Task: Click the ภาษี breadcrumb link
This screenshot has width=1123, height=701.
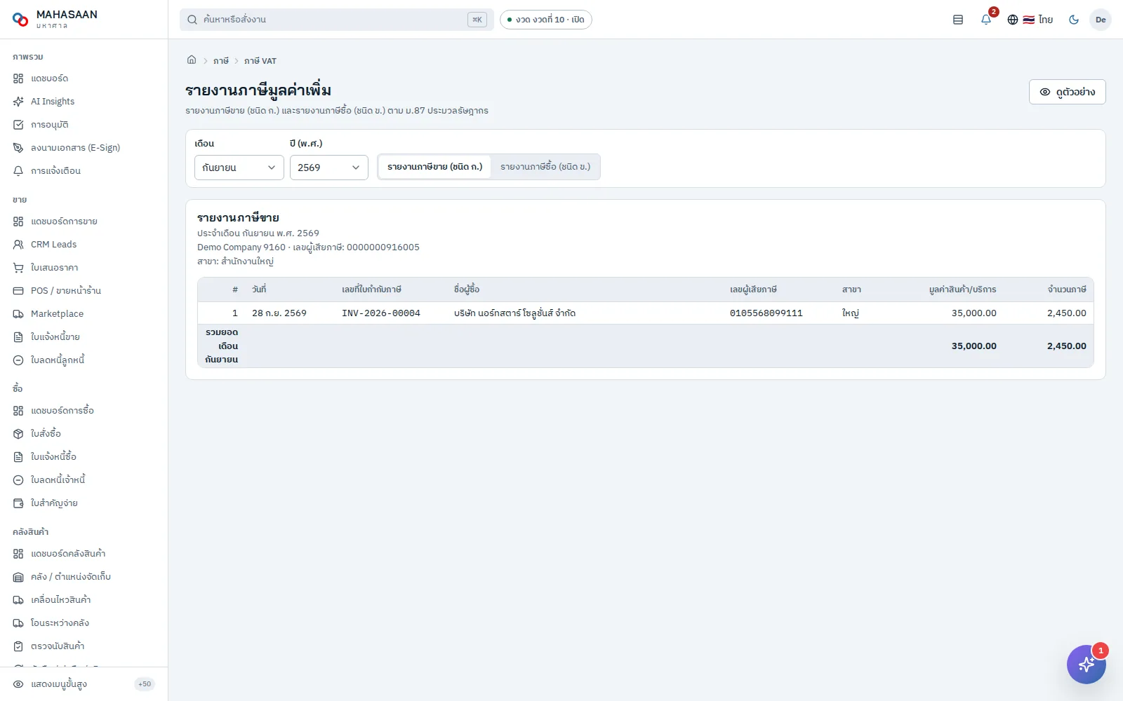Action: click(x=221, y=61)
